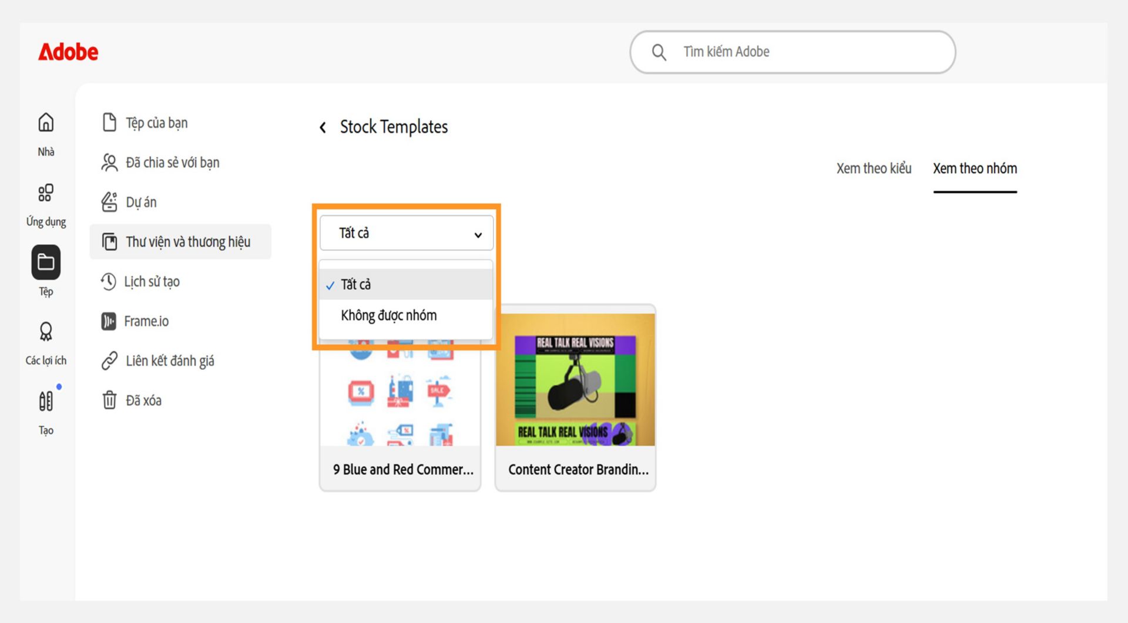Select the Tệp folder icon
Screen dimensions: 1128x623
coord(46,262)
